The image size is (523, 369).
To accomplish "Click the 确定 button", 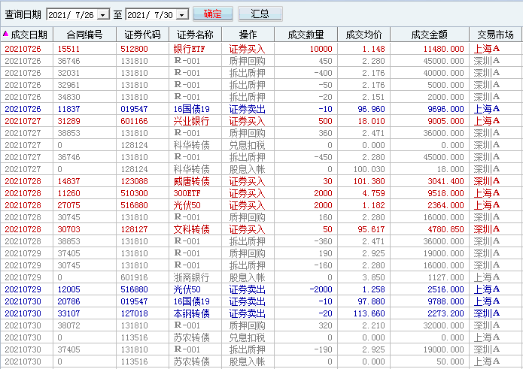I will point(213,14).
